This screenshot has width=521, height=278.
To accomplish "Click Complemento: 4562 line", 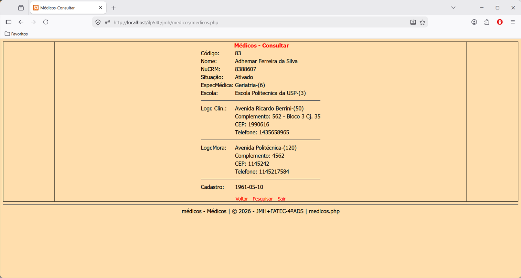I will [x=260, y=156].
